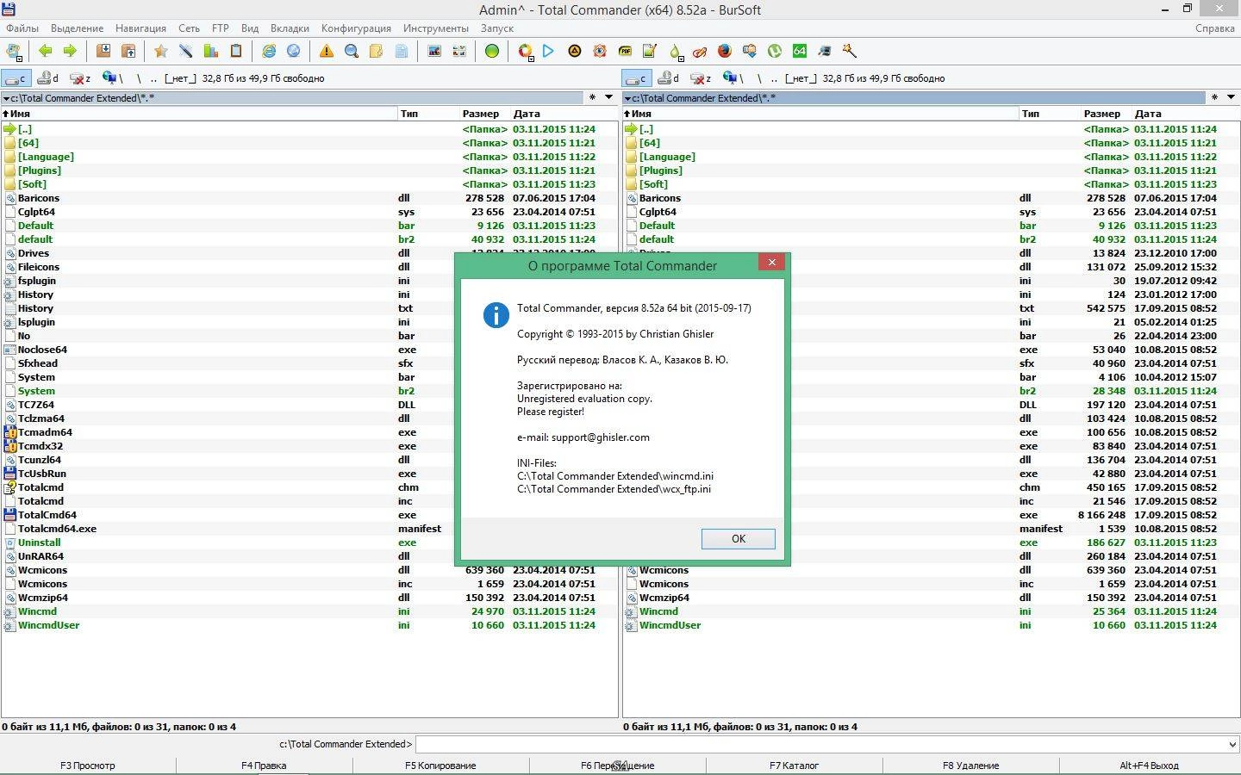
Task: Click OK in the About dialog
Action: tap(739, 538)
